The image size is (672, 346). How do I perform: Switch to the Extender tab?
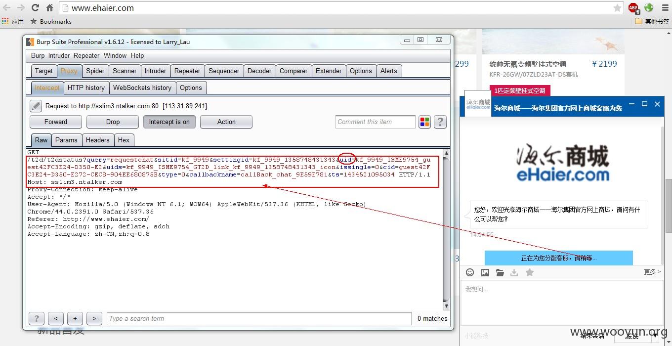pos(329,71)
